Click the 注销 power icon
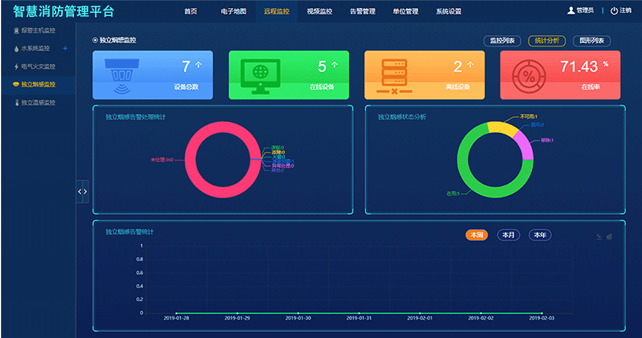The image size is (642, 338). [x=614, y=11]
